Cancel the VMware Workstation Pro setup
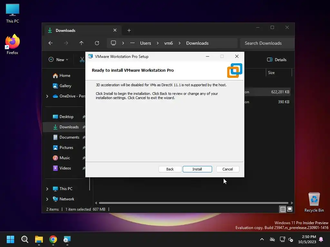The image size is (330, 247). tap(228, 169)
